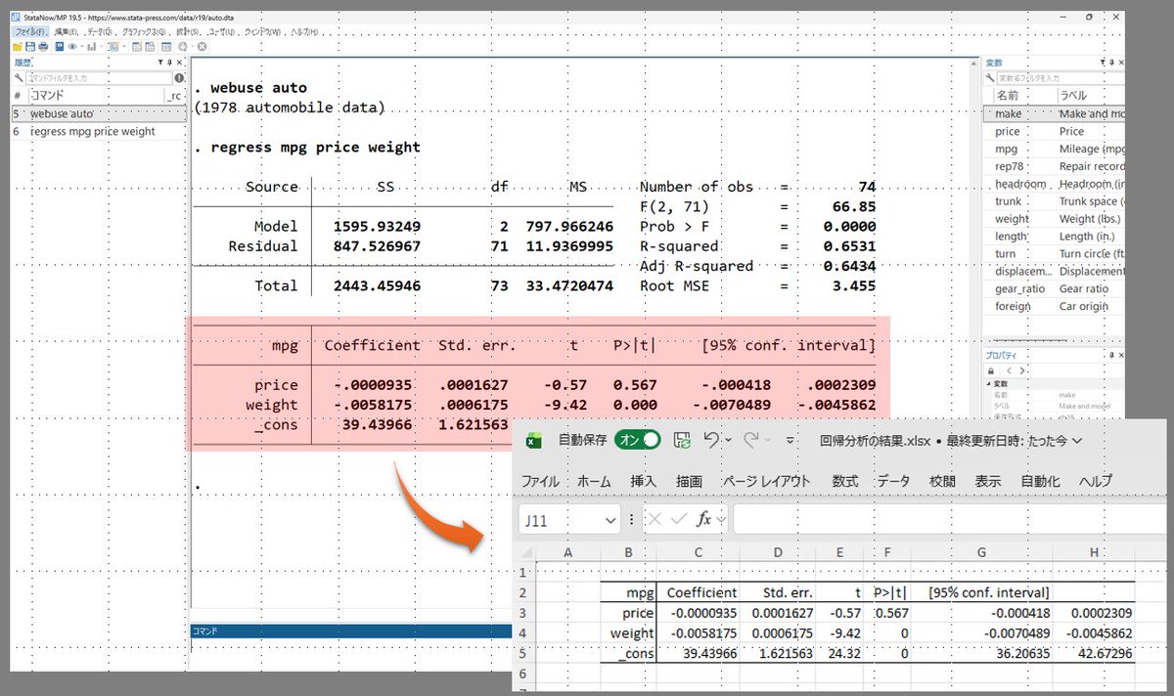
Task: Select variable 'foreign' in Variables list
Action: click(1055, 306)
